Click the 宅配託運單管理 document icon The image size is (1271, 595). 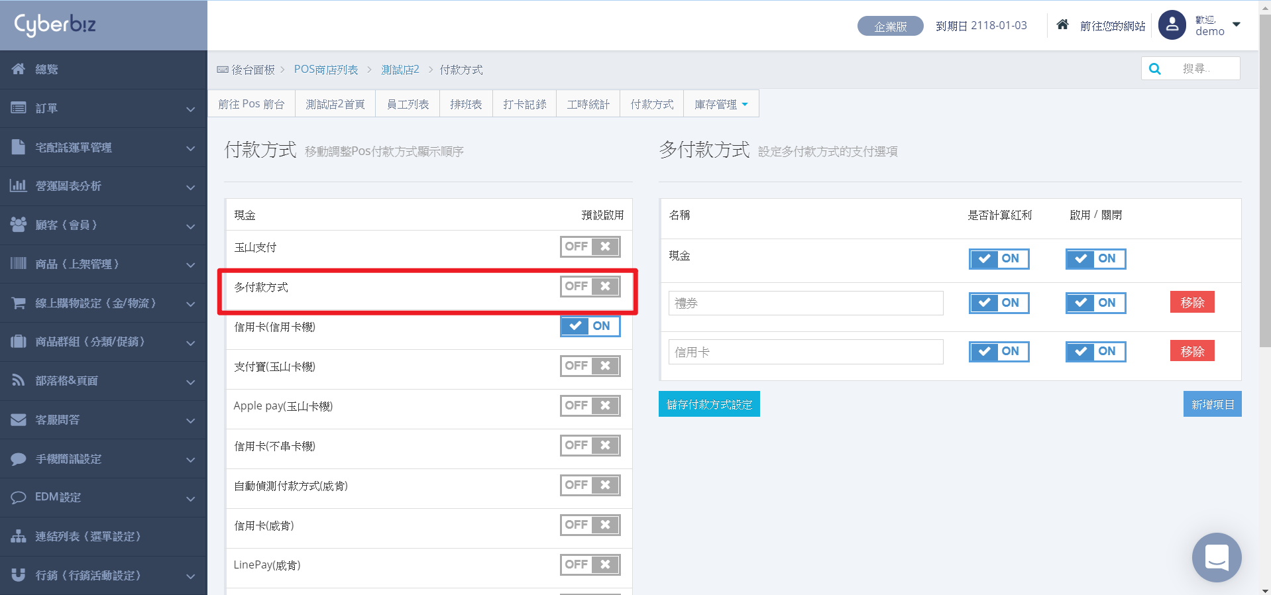coord(19,146)
